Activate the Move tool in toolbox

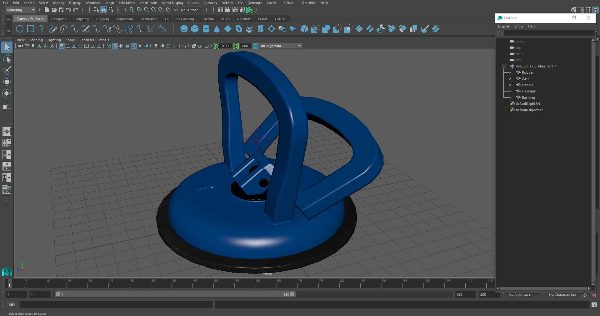[7, 82]
